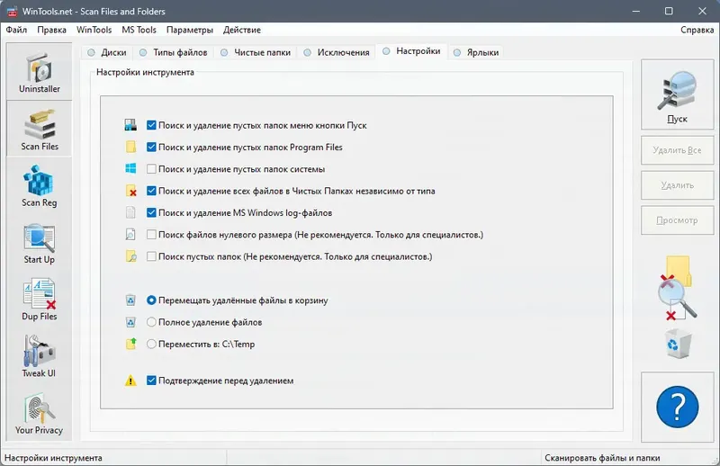Click the folder arrow icon beside Переместить в
720x466 pixels.
point(130,344)
